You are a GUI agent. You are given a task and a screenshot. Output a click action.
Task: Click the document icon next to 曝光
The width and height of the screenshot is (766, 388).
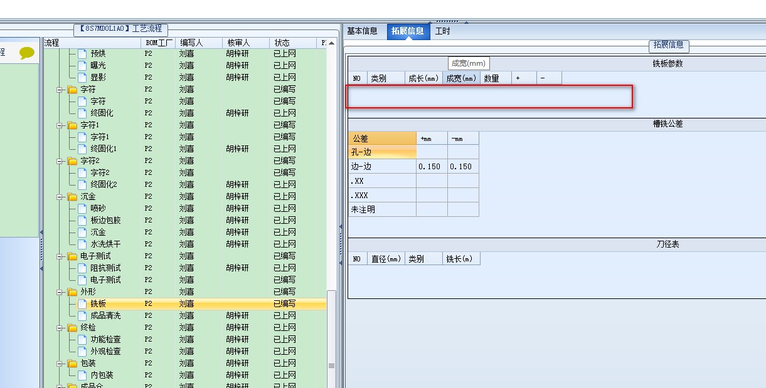[82, 66]
